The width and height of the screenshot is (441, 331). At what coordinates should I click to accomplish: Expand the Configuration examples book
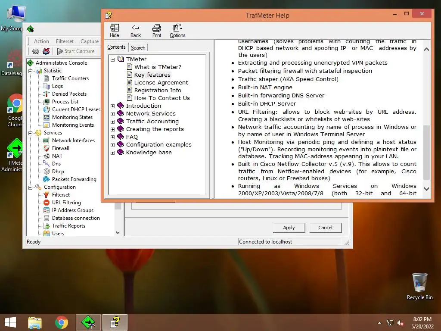click(112, 145)
